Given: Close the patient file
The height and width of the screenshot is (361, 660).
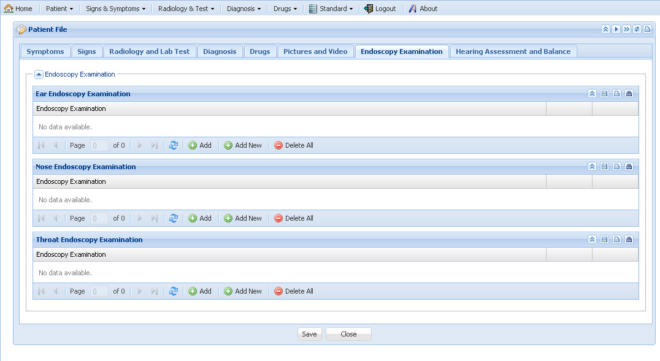Looking at the screenshot, I should click(348, 334).
